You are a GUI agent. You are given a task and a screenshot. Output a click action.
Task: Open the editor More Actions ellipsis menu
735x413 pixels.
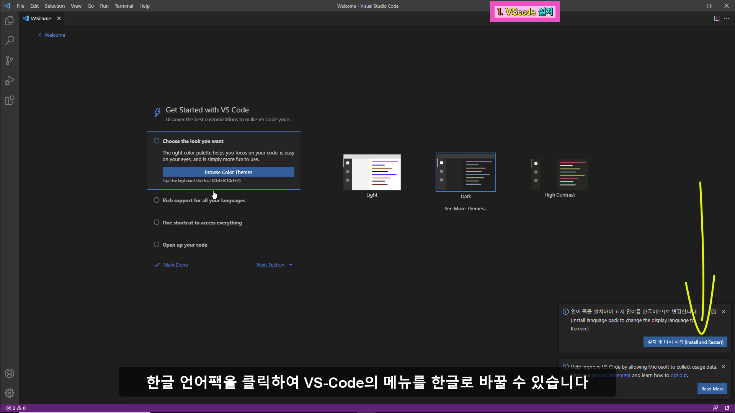coord(727,18)
